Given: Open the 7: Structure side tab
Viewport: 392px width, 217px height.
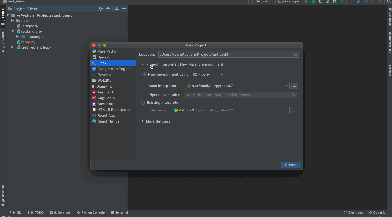Looking at the screenshot, I should coord(3,42).
